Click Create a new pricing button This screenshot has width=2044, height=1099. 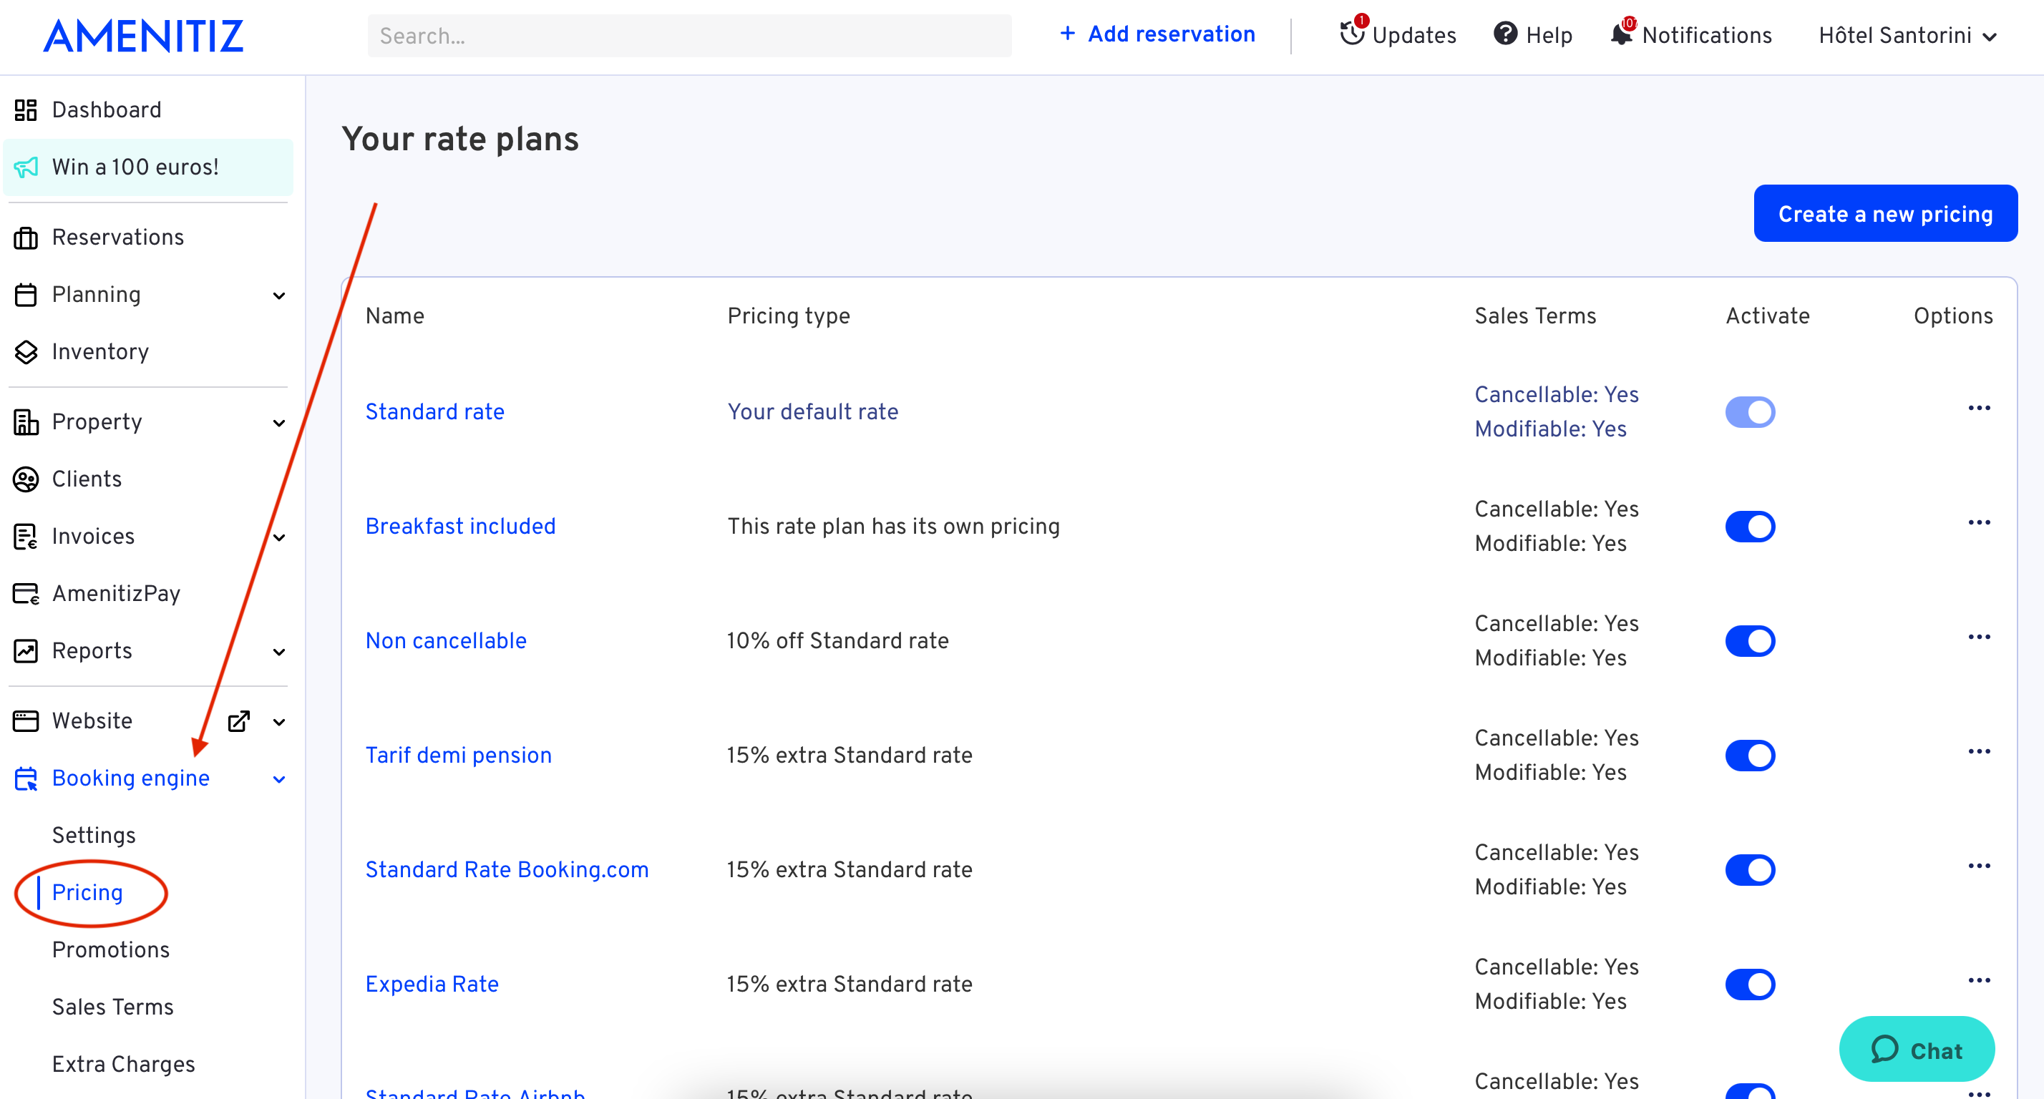[x=1884, y=213]
